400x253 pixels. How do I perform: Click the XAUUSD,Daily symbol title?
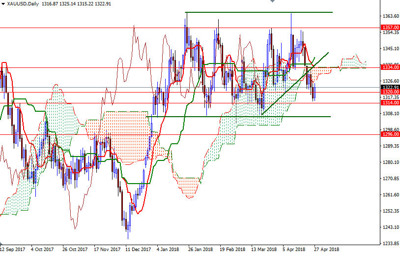[23, 4]
